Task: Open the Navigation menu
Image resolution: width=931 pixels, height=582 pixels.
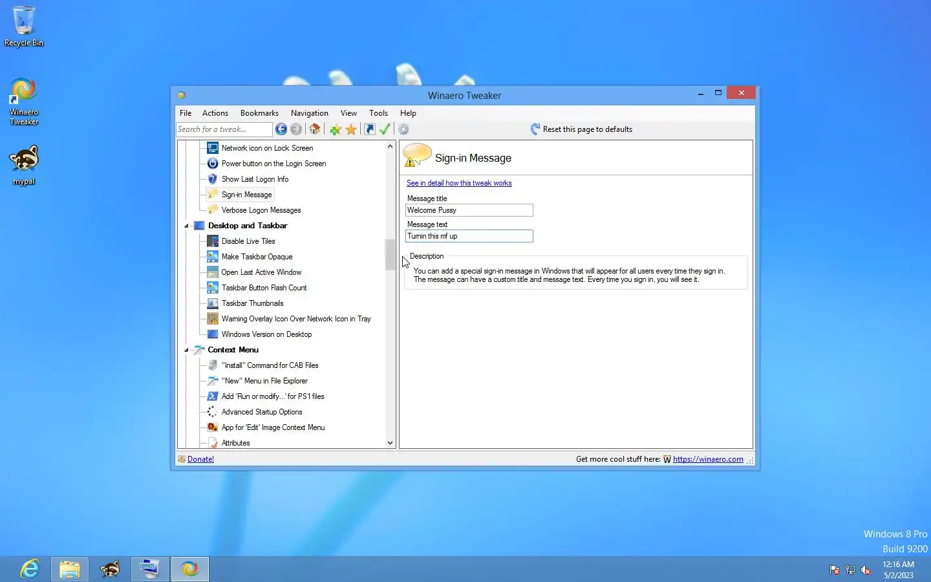Action: 310,113
